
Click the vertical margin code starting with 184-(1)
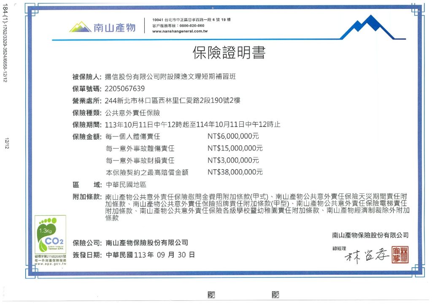pyautogui.click(x=5, y=43)
